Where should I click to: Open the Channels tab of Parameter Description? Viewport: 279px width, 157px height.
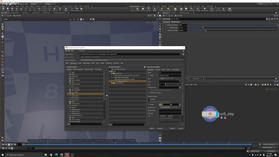(158, 70)
